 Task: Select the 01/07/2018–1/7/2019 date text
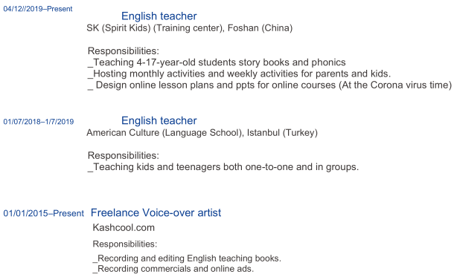tap(39, 122)
